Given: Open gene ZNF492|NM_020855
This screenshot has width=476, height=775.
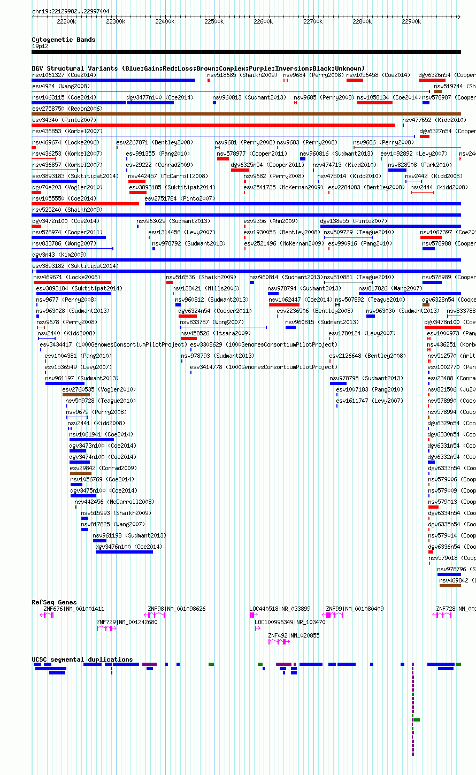Looking at the screenshot, I should click(294, 635).
